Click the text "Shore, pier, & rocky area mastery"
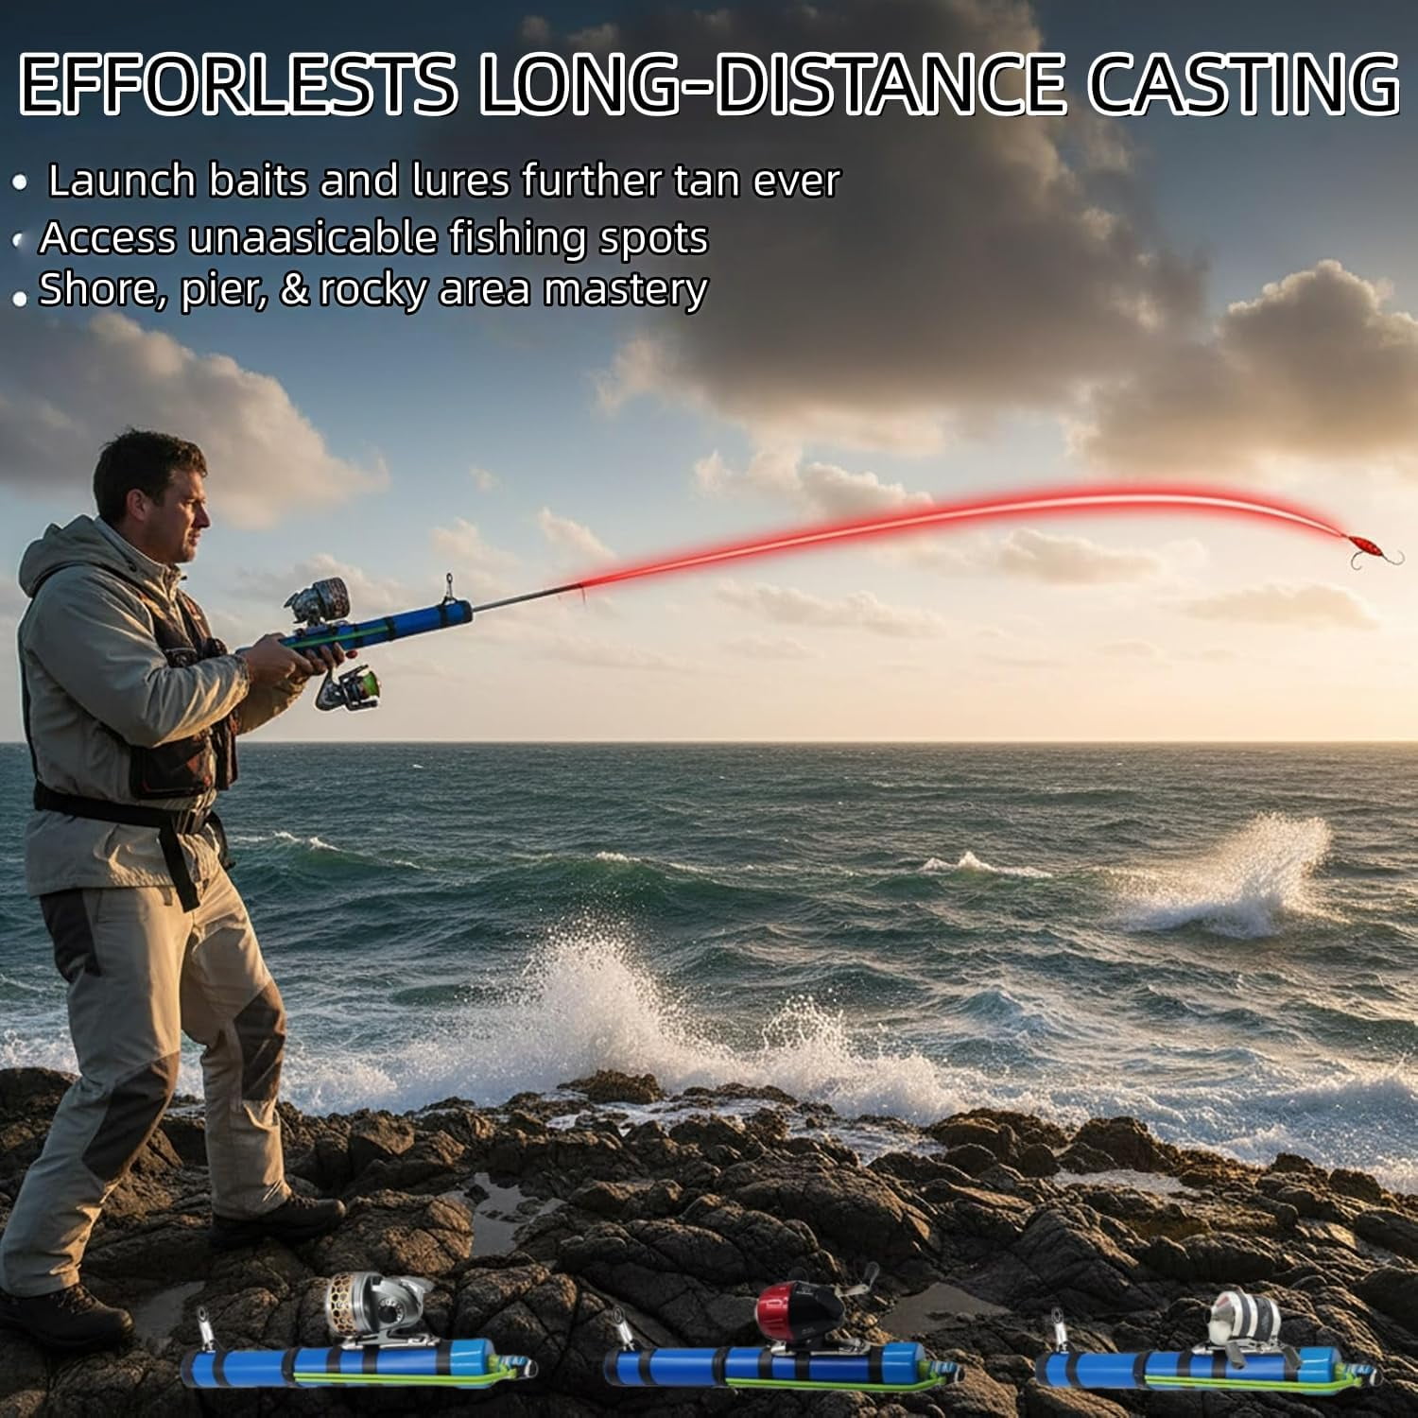Viewport: 1418px width, 1418px height. 372,290
